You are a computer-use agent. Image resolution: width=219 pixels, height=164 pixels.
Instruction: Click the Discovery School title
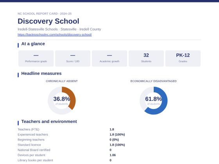(x=48, y=21)
